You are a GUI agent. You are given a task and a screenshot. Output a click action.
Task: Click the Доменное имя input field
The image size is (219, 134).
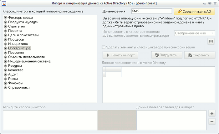point(152,11)
